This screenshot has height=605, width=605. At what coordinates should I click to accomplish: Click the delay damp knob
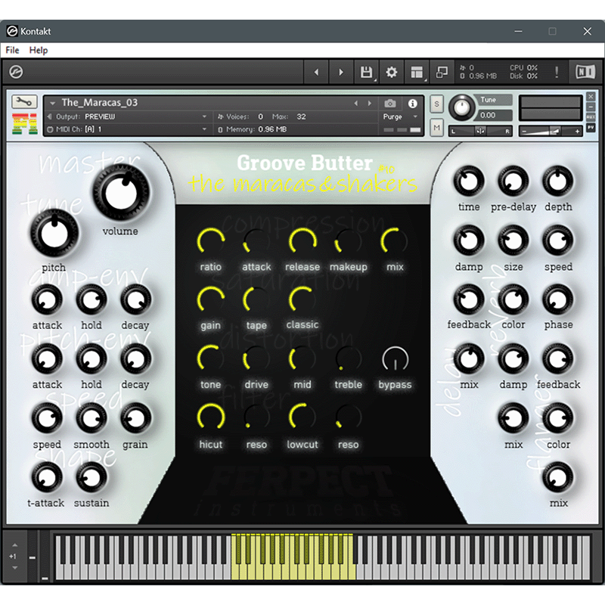tap(513, 359)
